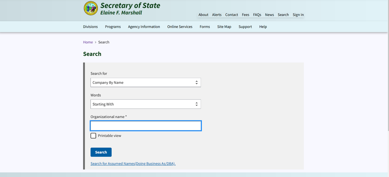Click the Secretary of State seal logo
Screen dimensions: 389x177
(91, 8)
